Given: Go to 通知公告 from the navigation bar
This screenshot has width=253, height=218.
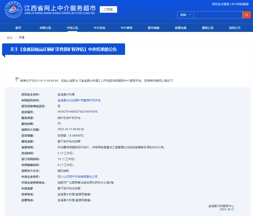Looking at the screenshot, I should [x=208, y=28].
